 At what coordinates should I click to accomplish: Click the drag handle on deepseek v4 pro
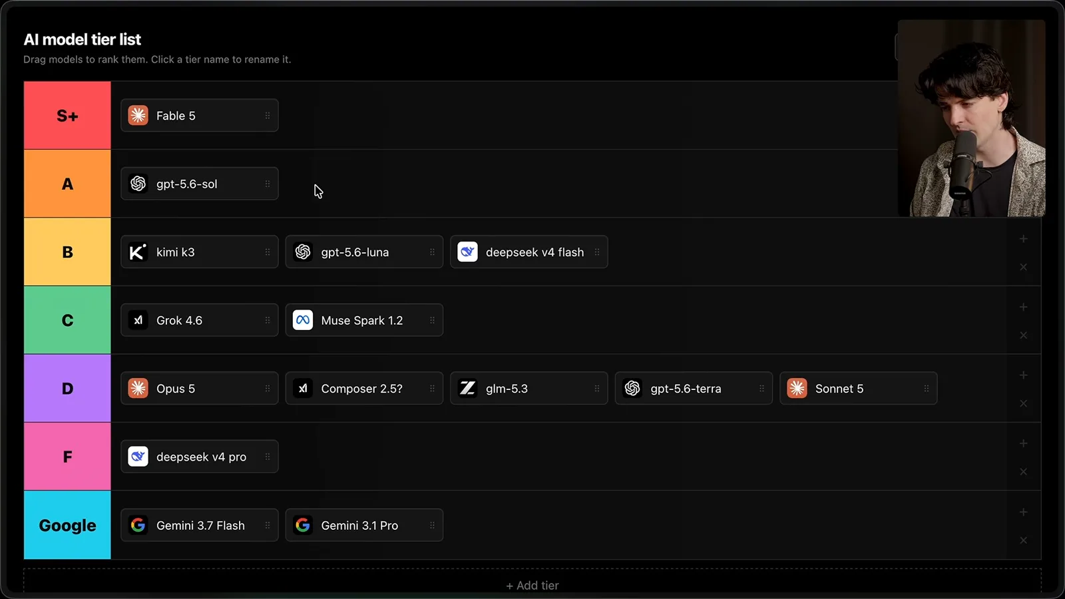coord(268,457)
